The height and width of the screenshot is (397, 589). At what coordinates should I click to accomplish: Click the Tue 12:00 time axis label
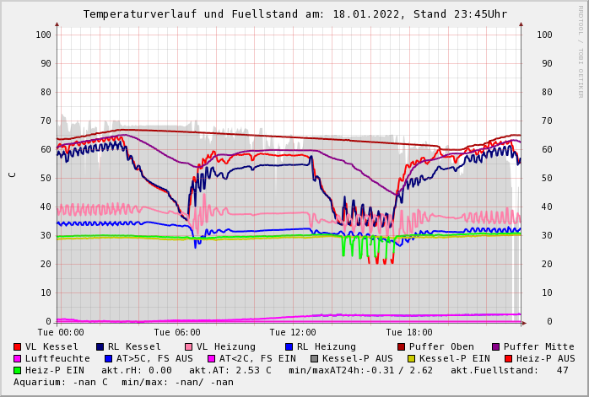293,333
